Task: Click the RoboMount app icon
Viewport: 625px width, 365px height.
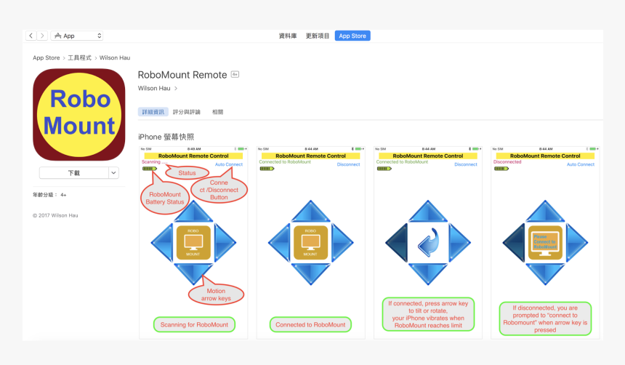Action: click(79, 114)
